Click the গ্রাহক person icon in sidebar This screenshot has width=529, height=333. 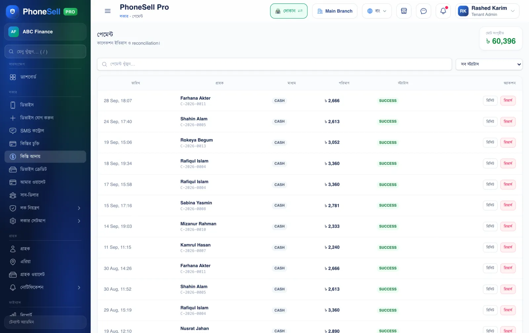13,249
